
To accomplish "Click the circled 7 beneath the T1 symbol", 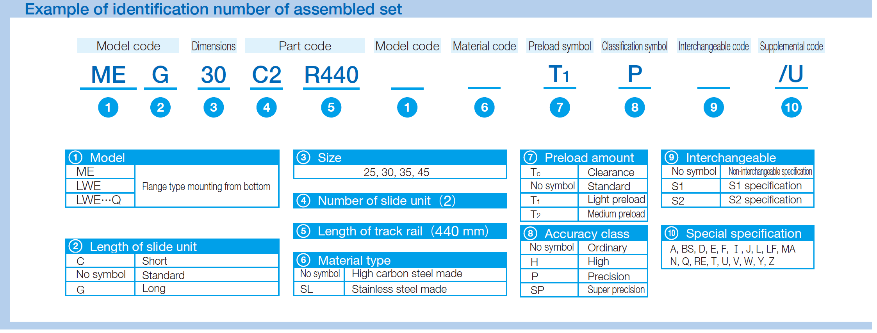I will (560, 107).
